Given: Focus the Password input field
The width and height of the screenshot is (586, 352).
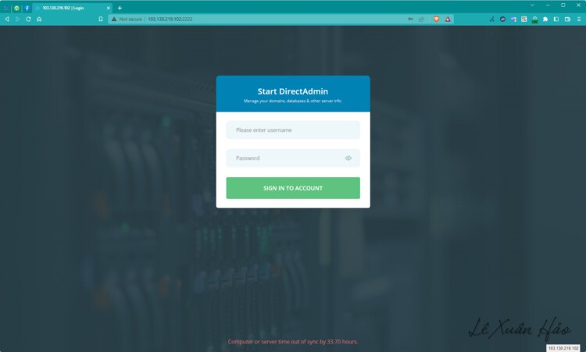Looking at the screenshot, I should point(293,158).
